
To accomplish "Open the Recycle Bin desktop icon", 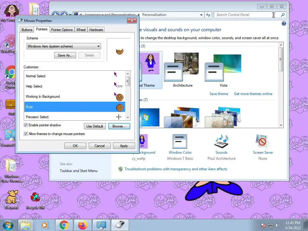I will [35, 201].
